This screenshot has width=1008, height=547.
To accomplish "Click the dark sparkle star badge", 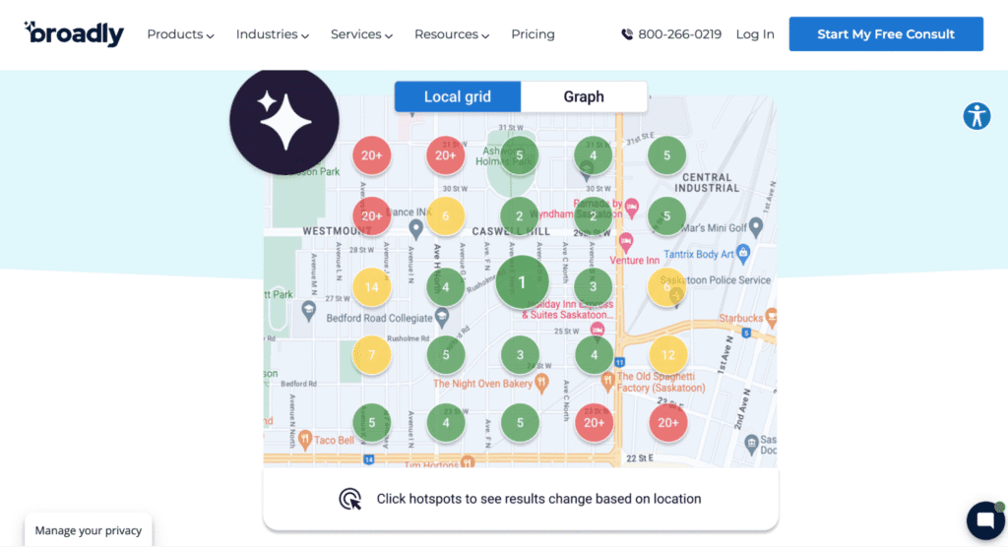I will click(284, 120).
